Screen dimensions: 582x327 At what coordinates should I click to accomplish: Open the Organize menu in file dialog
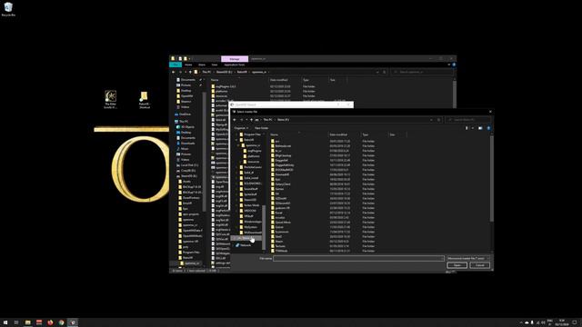[241, 128]
